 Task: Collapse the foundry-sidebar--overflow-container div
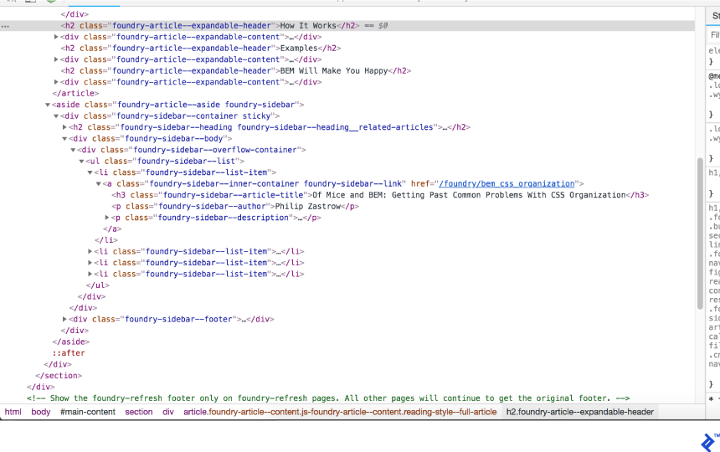[x=73, y=150]
